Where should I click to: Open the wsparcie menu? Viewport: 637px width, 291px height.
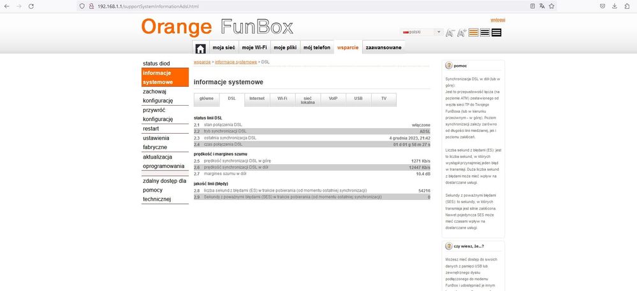click(348, 48)
